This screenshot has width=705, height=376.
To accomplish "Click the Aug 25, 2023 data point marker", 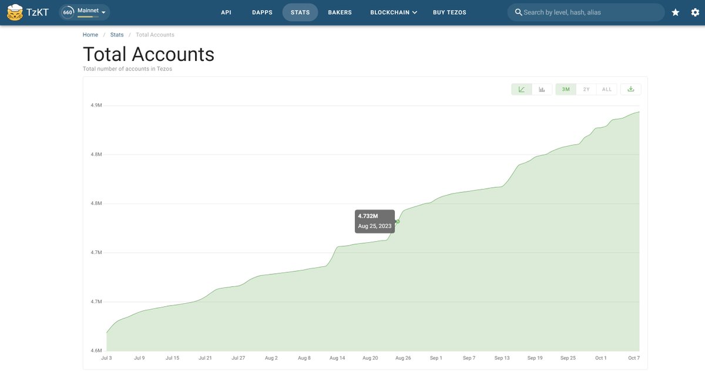I will (398, 221).
